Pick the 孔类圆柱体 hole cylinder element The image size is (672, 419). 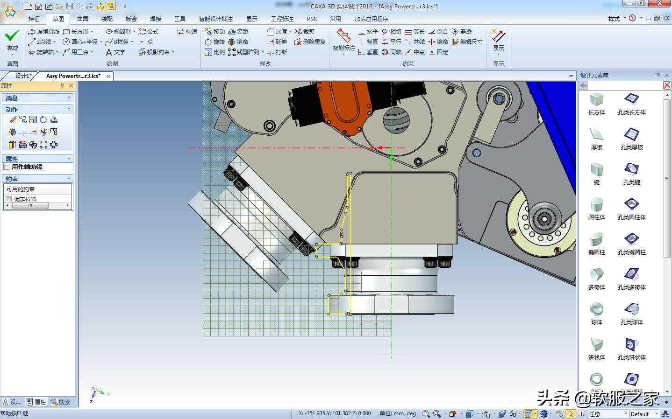coord(632,209)
